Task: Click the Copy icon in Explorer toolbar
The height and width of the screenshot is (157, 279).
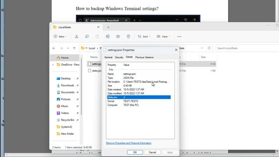Action: 87,37
